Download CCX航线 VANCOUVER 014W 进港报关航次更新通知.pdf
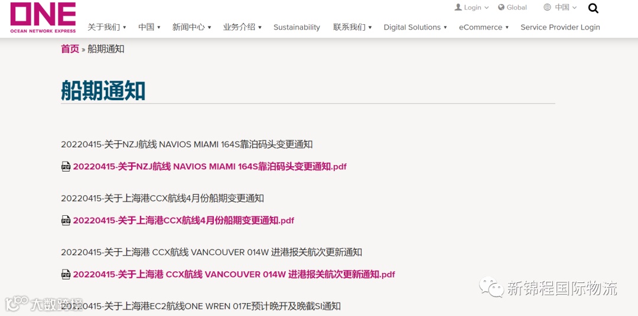The image size is (638, 316). tap(234, 274)
